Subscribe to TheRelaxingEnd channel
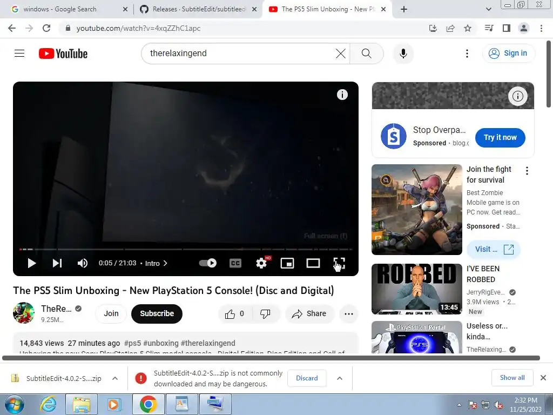Image resolution: width=553 pixels, height=415 pixels. point(157,314)
